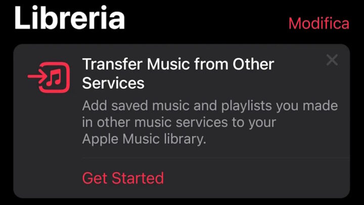Dismiss the transfer music banner

332,60
